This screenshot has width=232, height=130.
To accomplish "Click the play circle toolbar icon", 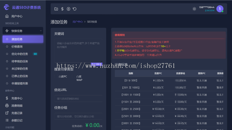I will 68,9.
